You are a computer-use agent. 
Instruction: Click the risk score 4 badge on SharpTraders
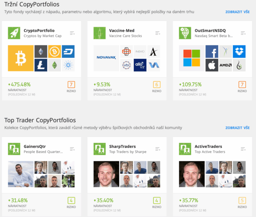157,201
